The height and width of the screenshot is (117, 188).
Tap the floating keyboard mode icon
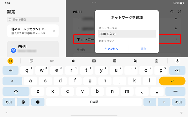(115, 61)
